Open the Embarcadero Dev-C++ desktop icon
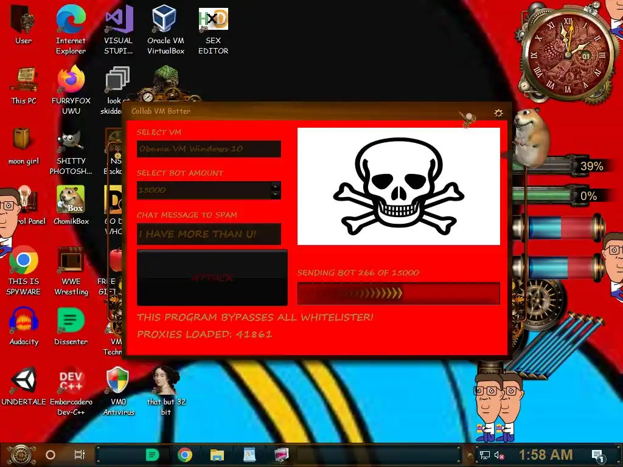Viewport: 623px width, 467px height. pos(71,393)
